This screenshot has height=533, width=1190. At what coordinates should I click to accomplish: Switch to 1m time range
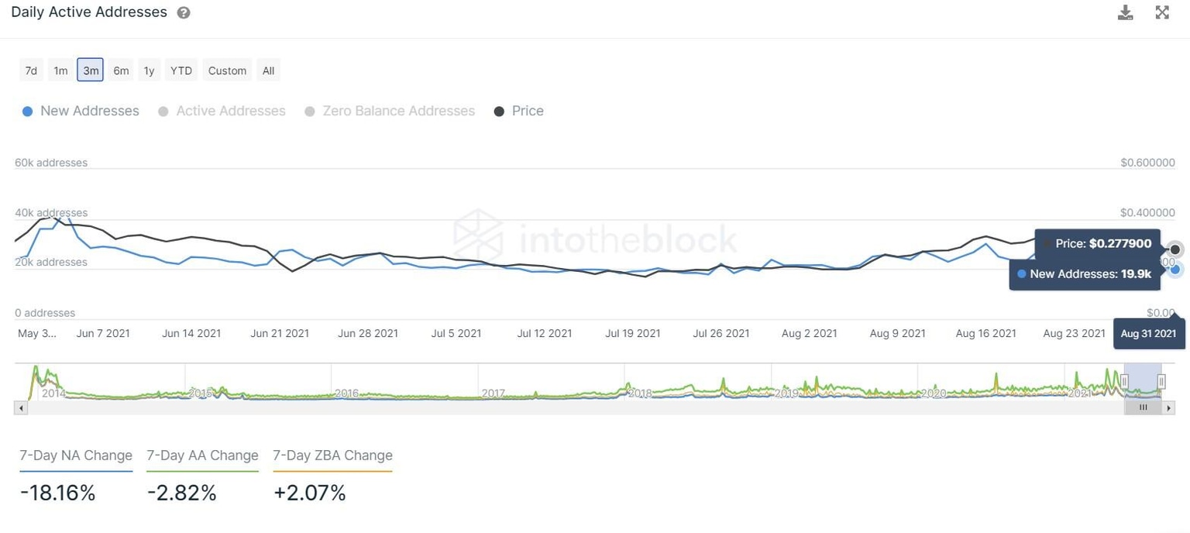[x=60, y=70]
